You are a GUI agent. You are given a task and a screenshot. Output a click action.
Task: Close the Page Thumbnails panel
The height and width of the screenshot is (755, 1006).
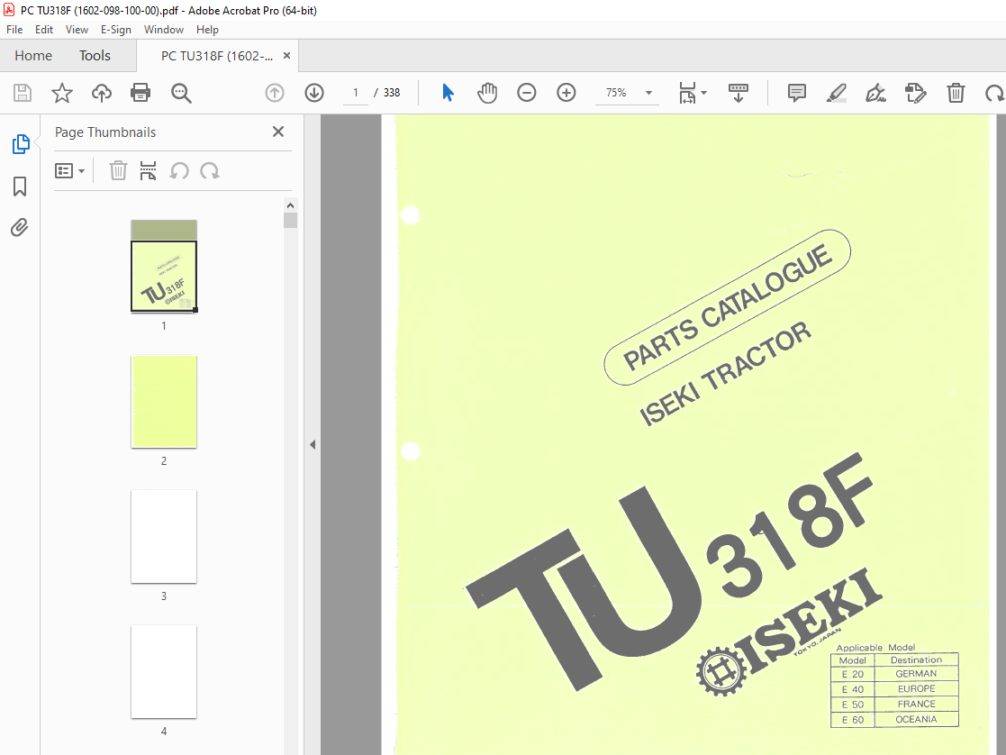coord(277,132)
